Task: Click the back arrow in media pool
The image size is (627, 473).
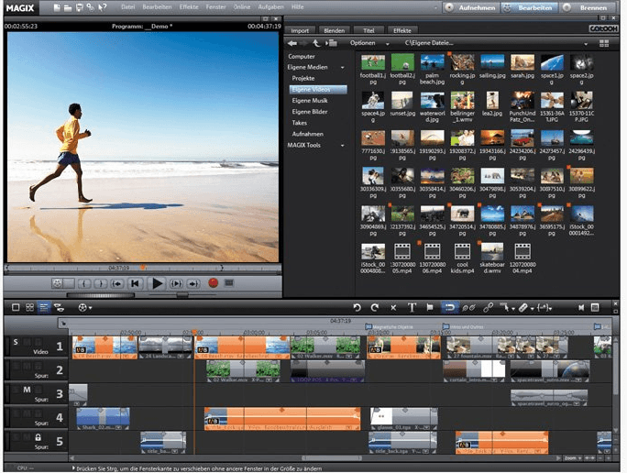Action: coord(292,43)
